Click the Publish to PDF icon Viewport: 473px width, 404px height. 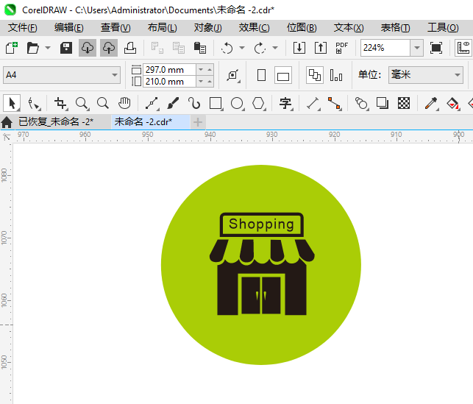pyautogui.click(x=341, y=48)
